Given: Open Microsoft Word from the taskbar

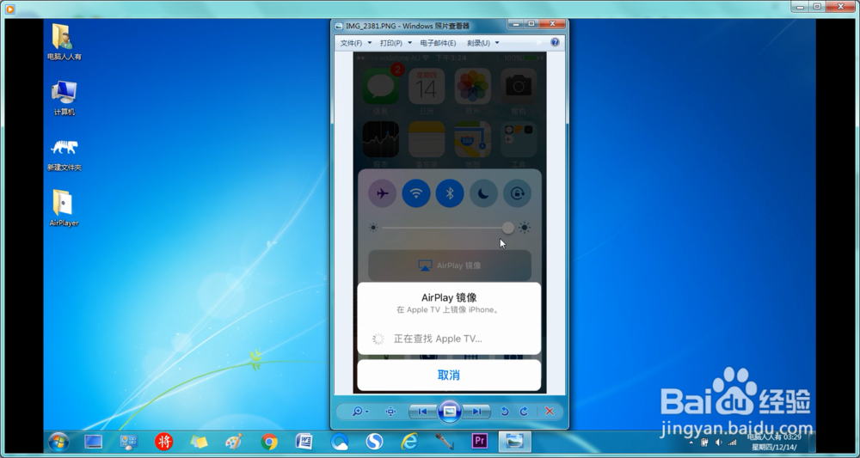Looking at the screenshot, I should [x=304, y=442].
